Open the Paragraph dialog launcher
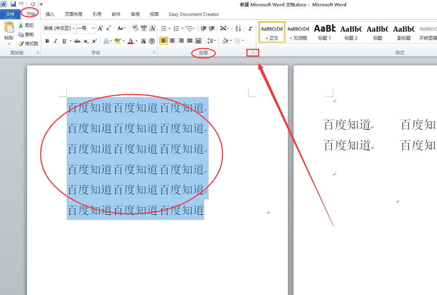This screenshot has width=437, height=295. [x=253, y=53]
